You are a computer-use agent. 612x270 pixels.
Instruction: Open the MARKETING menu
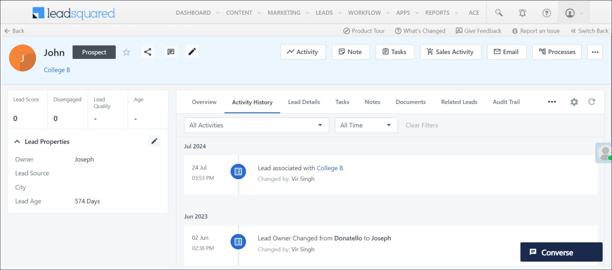pos(283,12)
